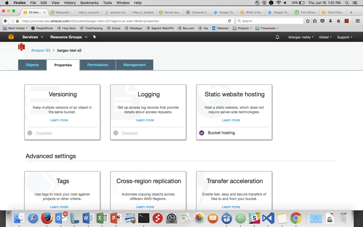Open System Preferences from the Dock

coord(171,218)
